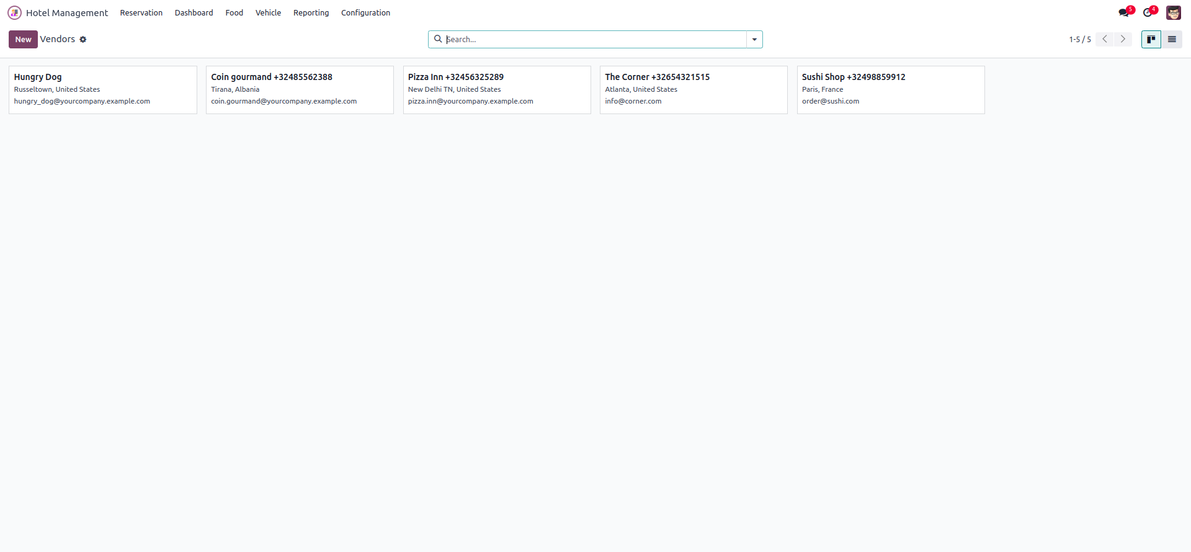Click Russeltown, United States address text
Screen dimensions: 1191x552
coord(57,89)
